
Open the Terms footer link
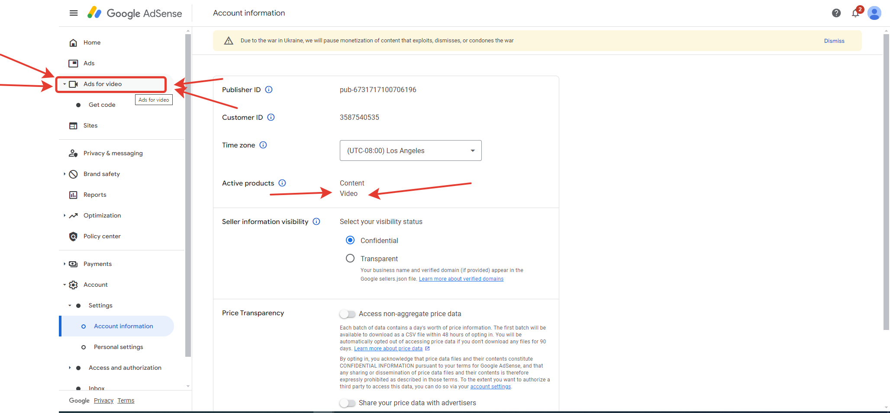click(x=126, y=400)
